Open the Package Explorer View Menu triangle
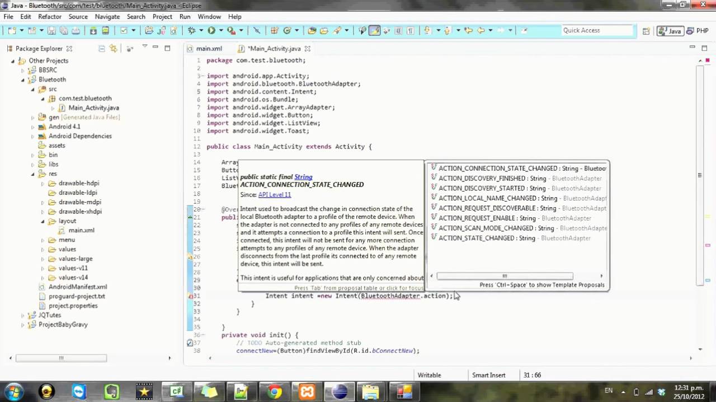Image resolution: width=716 pixels, height=402 pixels. pos(144,47)
